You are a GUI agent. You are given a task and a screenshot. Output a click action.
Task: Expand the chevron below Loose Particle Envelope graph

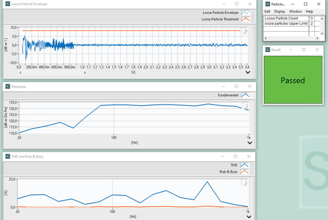coord(248,73)
